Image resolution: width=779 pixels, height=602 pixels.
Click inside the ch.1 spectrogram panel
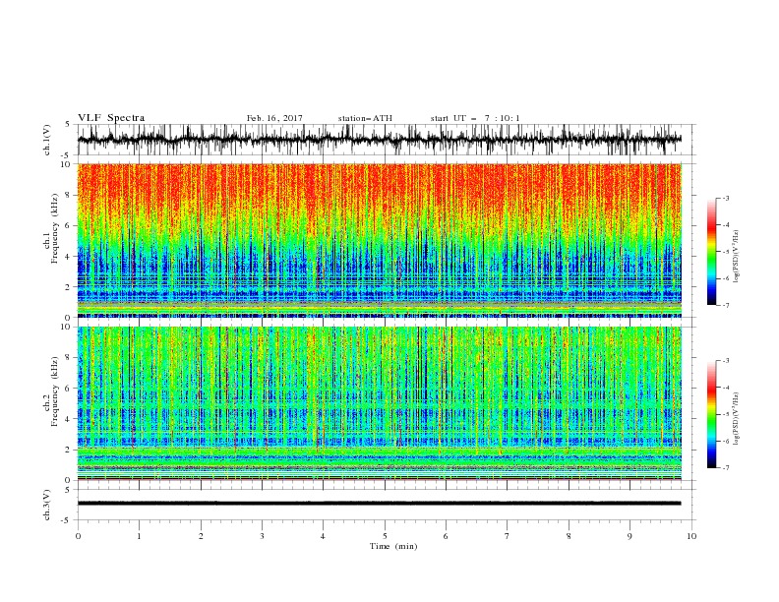tap(379, 240)
